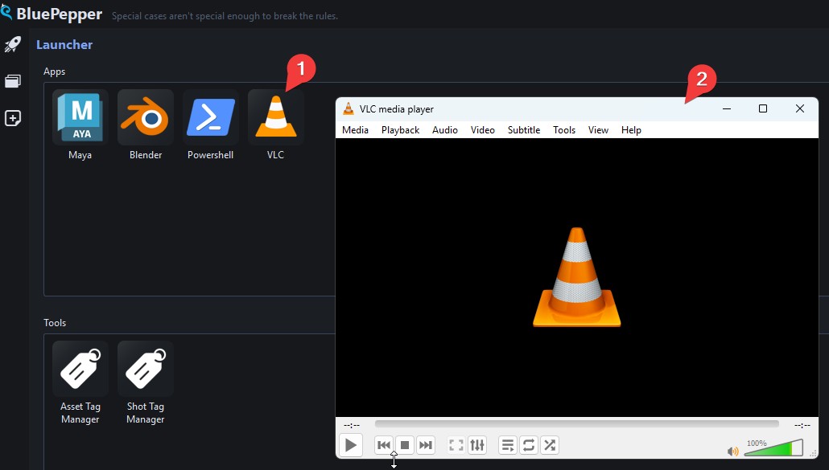Open Shot Tag Manager tool
This screenshot has height=470, width=829.
[x=146, y=368]
